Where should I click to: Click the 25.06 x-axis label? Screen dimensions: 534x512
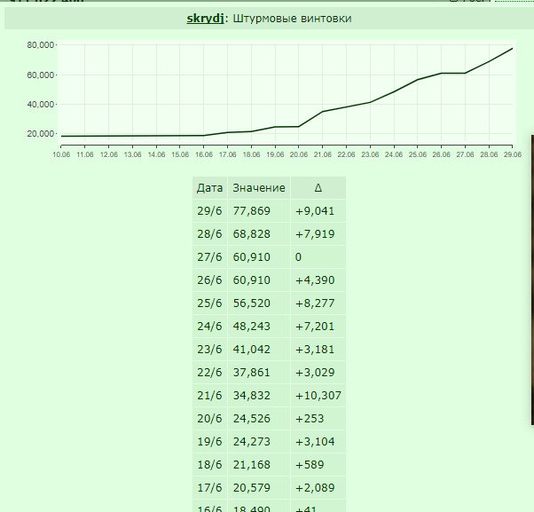418,154
